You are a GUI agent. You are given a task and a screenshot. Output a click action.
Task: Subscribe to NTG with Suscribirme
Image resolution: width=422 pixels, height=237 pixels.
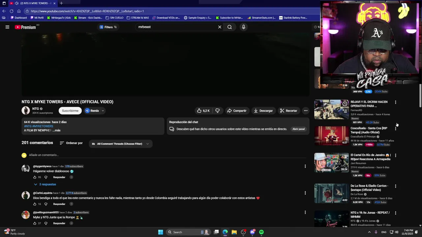[70, 111]
